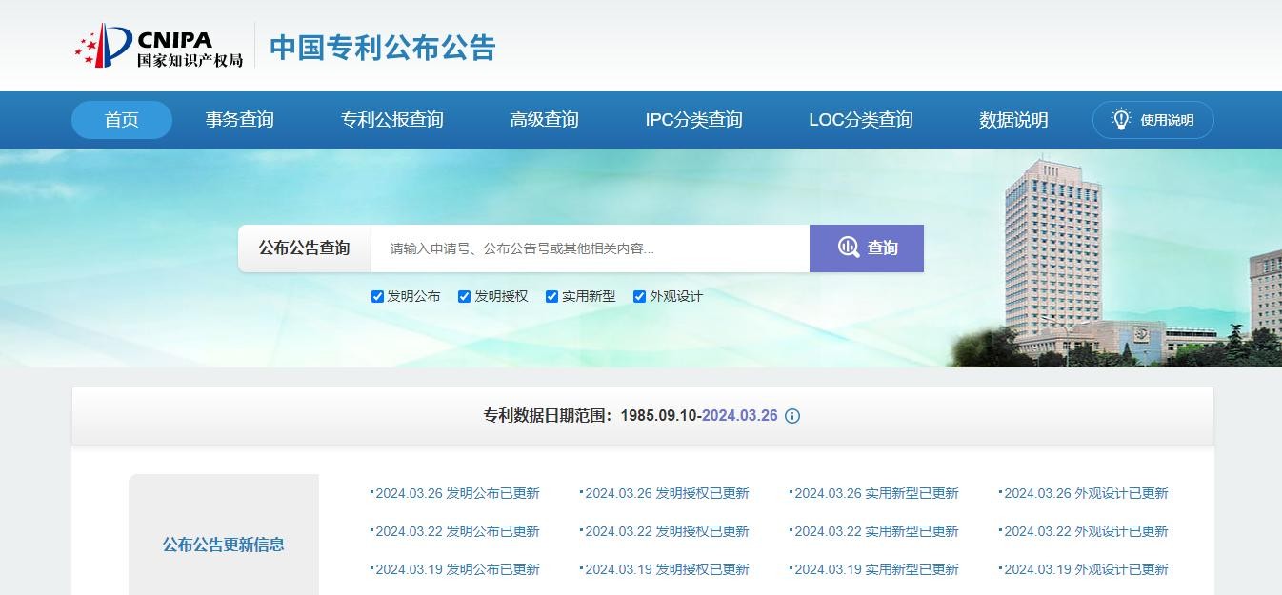The image size is (1282, 595).
Task: Open 2024.03.22 发明授权已更新 link
Action: point(667,531)
